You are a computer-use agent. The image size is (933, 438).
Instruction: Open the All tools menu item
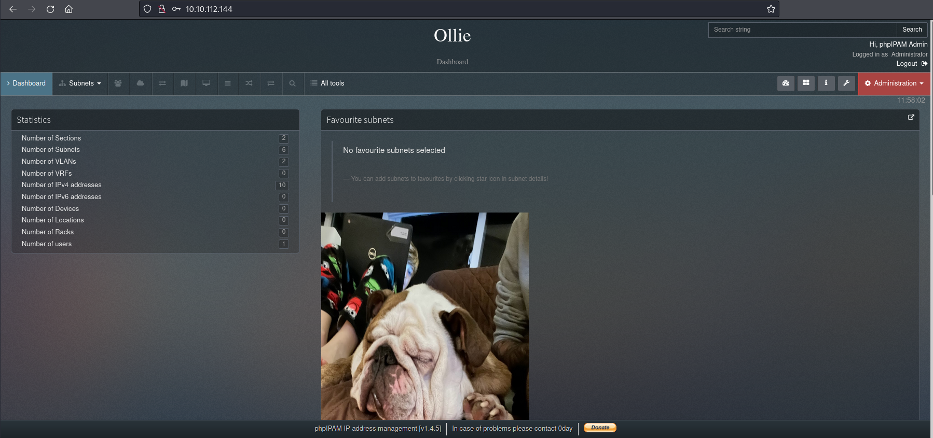[327, 83]
